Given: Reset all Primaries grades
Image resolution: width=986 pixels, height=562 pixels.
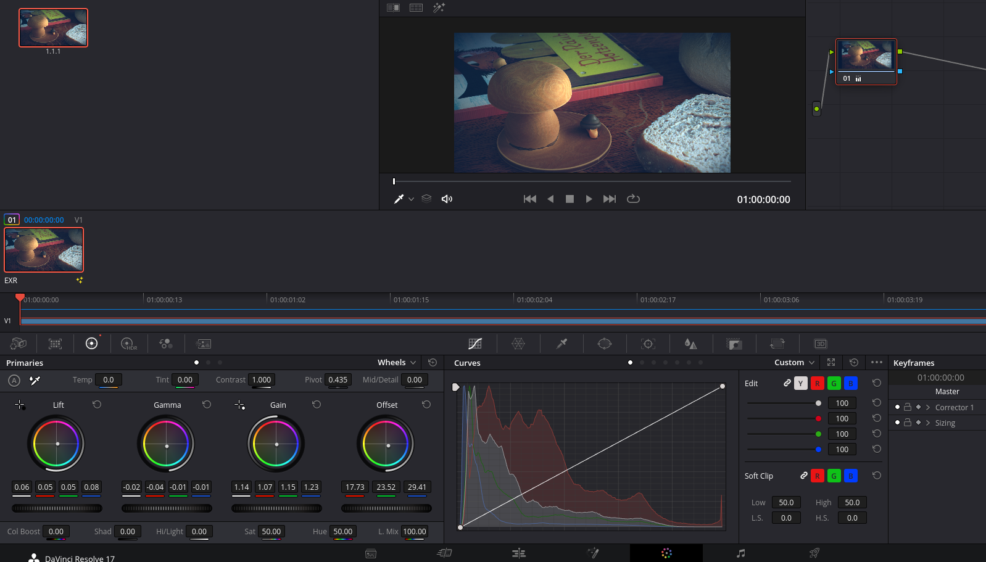Looking at the screenshot, I should [x=433, y=363].
